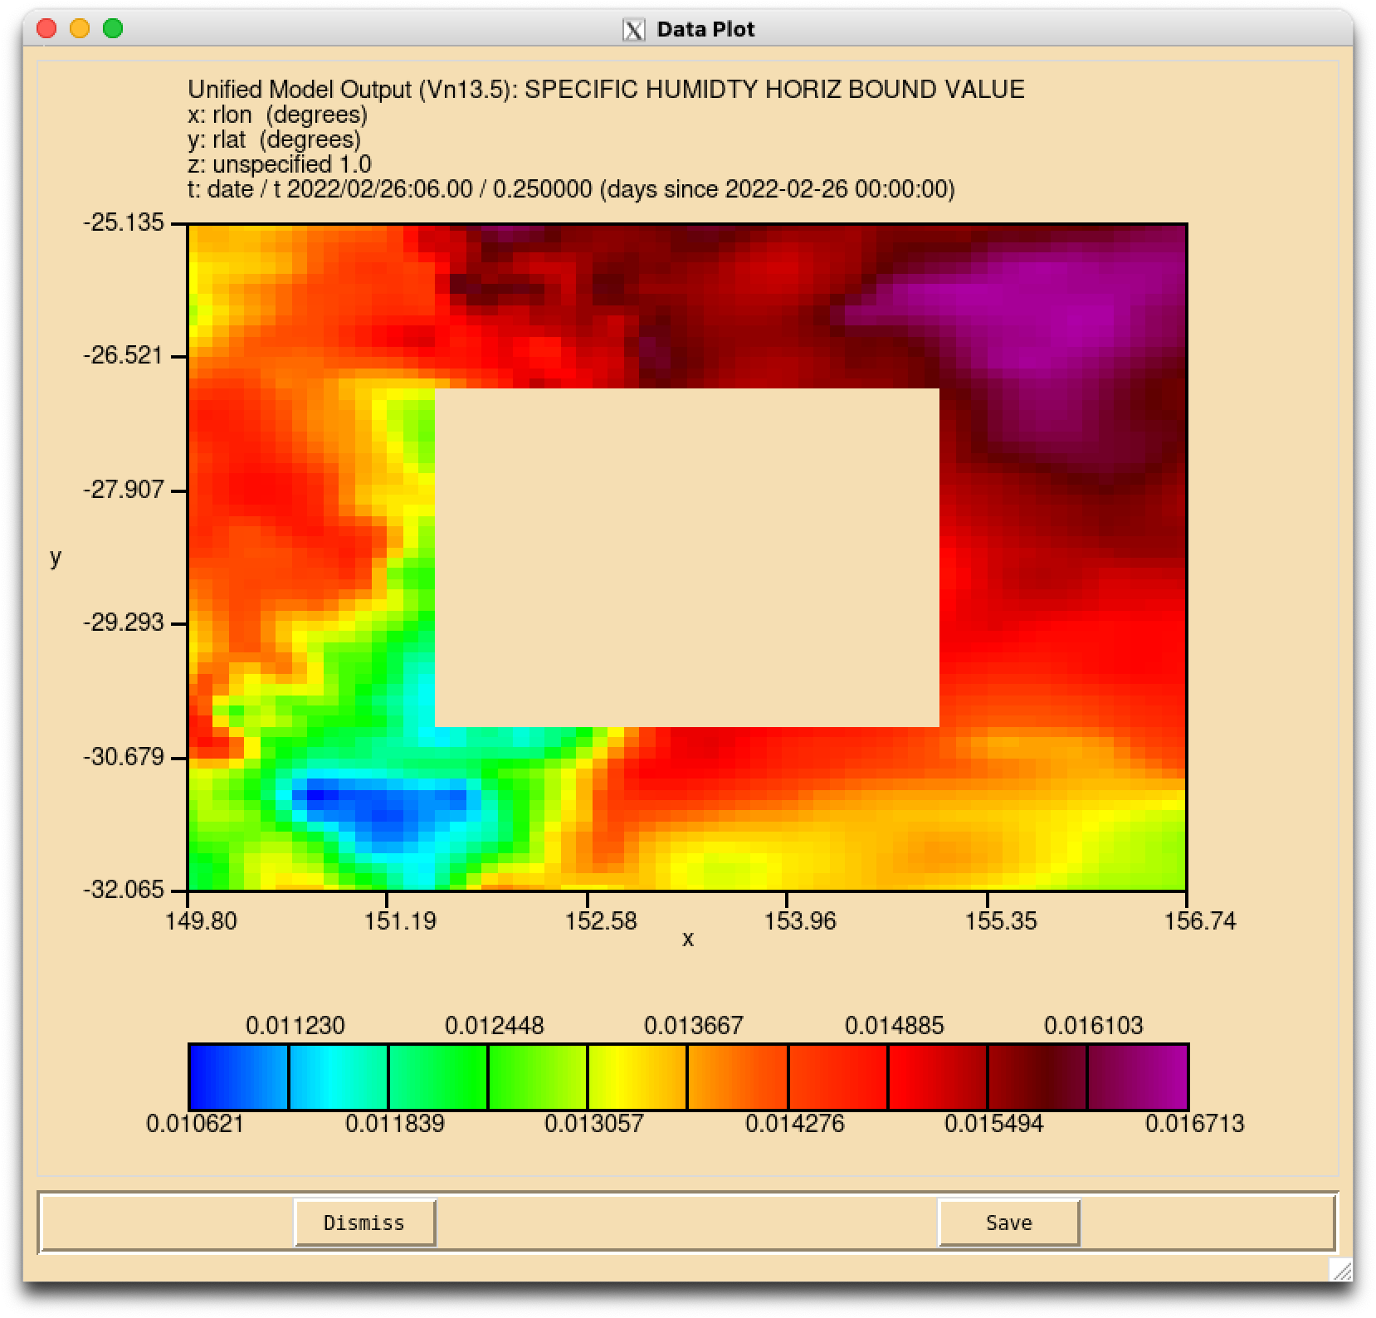Click the yellow-to-orange colour bar segment
The height and width of the screenshot is (1318, 1376).
pyautogui.click(x=637, y=1076)
